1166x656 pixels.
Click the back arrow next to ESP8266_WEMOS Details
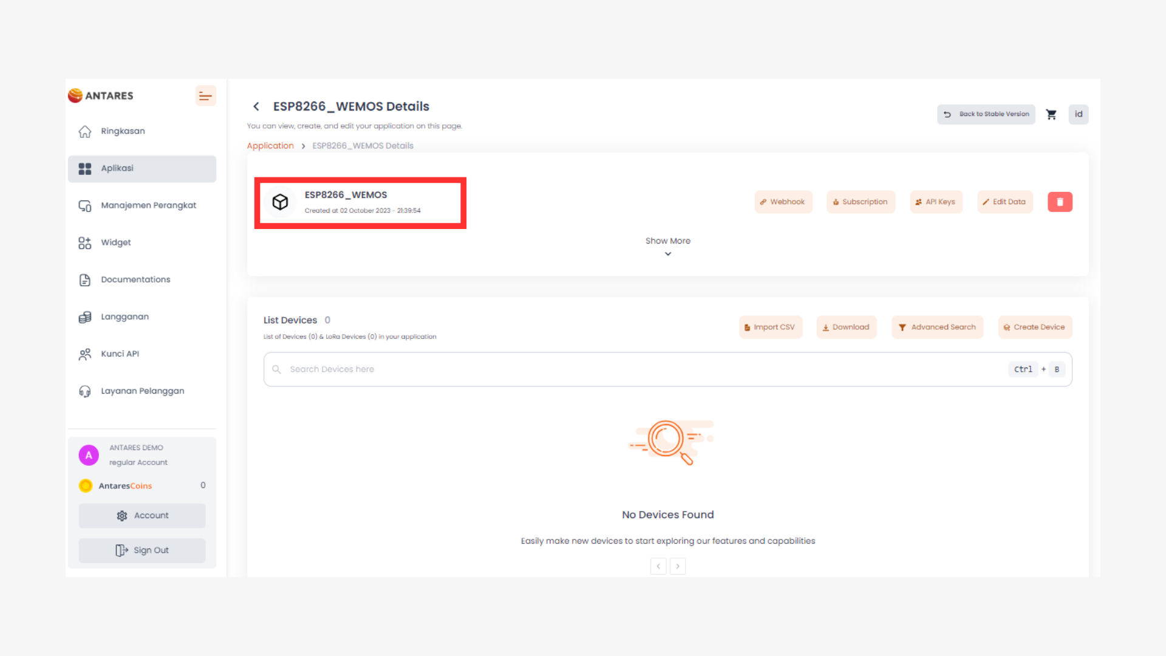(x=256, y=106)
